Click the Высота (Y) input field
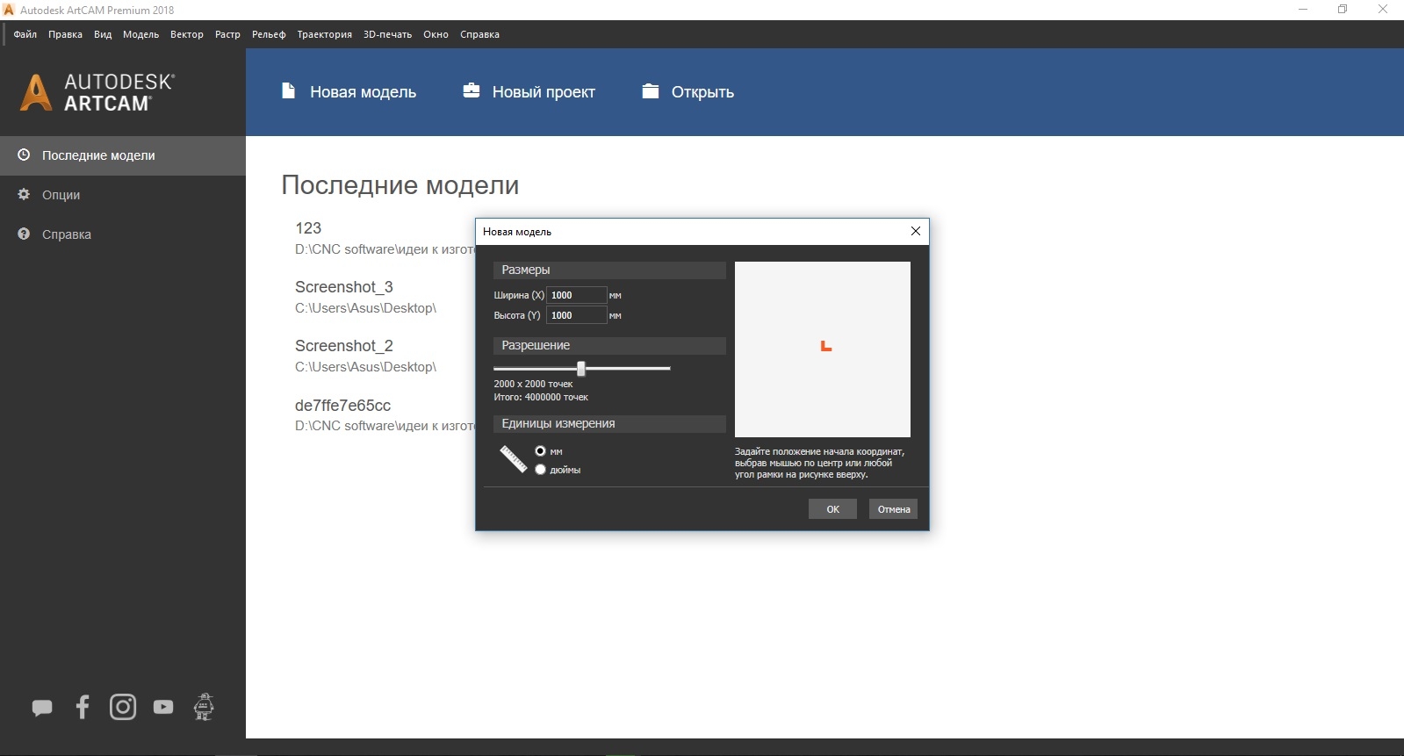Screen dimensions: 1404x756 (576, 315)
